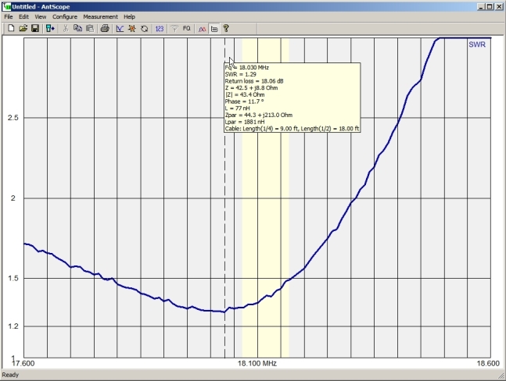Viewport: 506px width, 381px height.
Task: Click the read-from-analyzer device icon
Action: tap(50, 29)
